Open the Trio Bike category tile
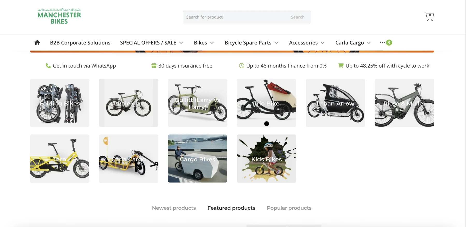This screenshot has width=466, height=227. tap(266, 103)
